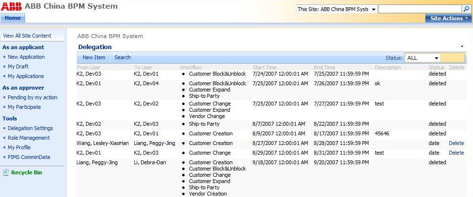Click the description cell 'ok'

pos(377,83)
